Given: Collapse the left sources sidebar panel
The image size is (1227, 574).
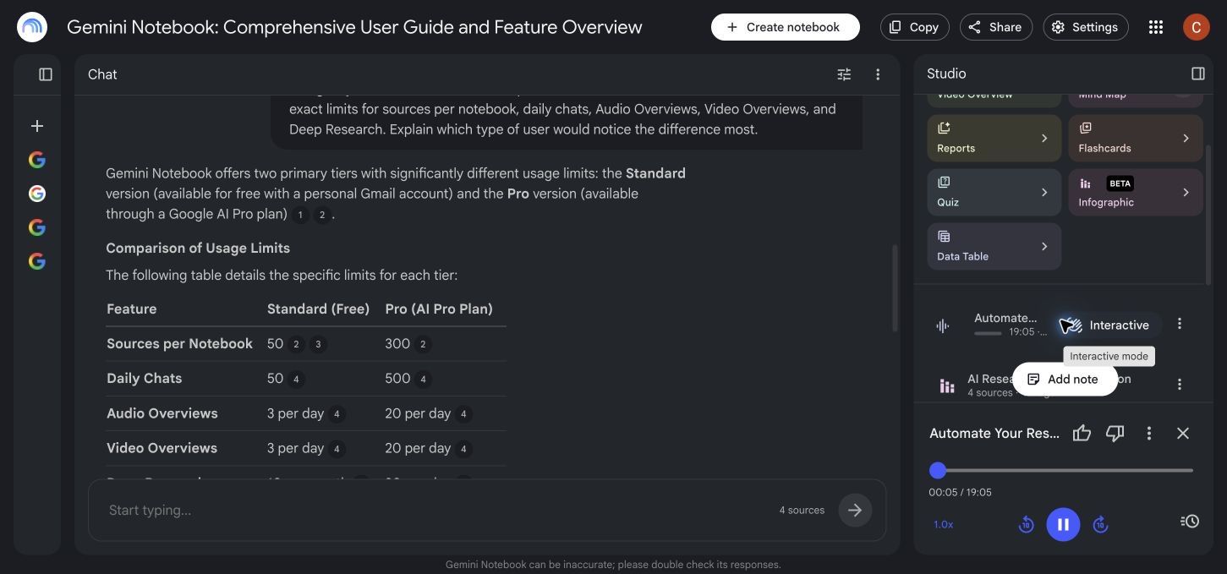Looking at the screenshot, I should (46, 74).
